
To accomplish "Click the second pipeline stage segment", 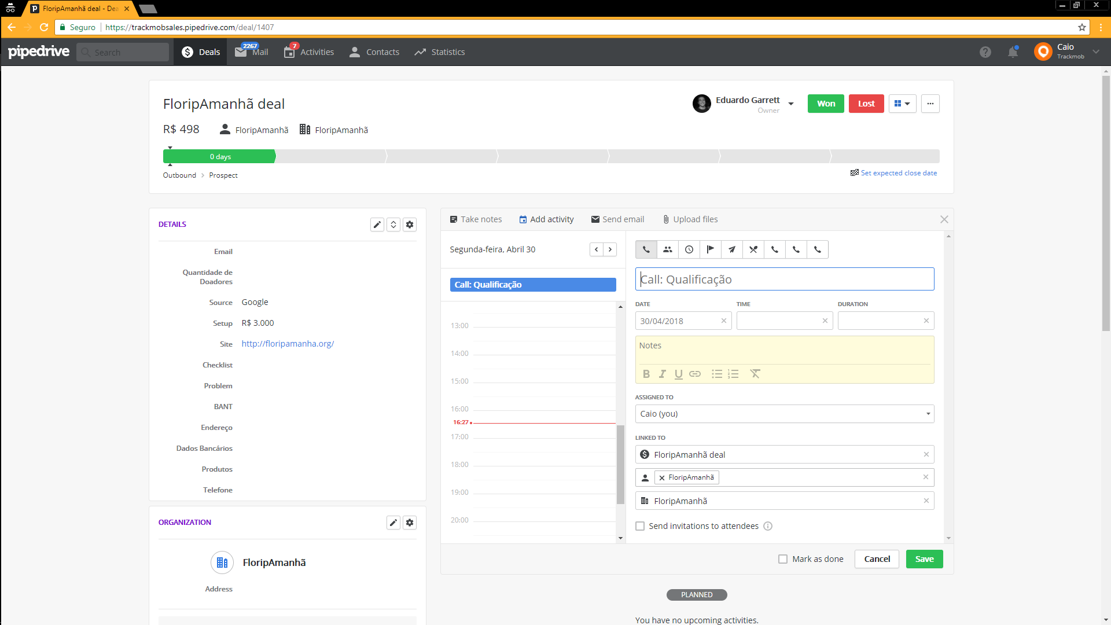I will (331, 157).
